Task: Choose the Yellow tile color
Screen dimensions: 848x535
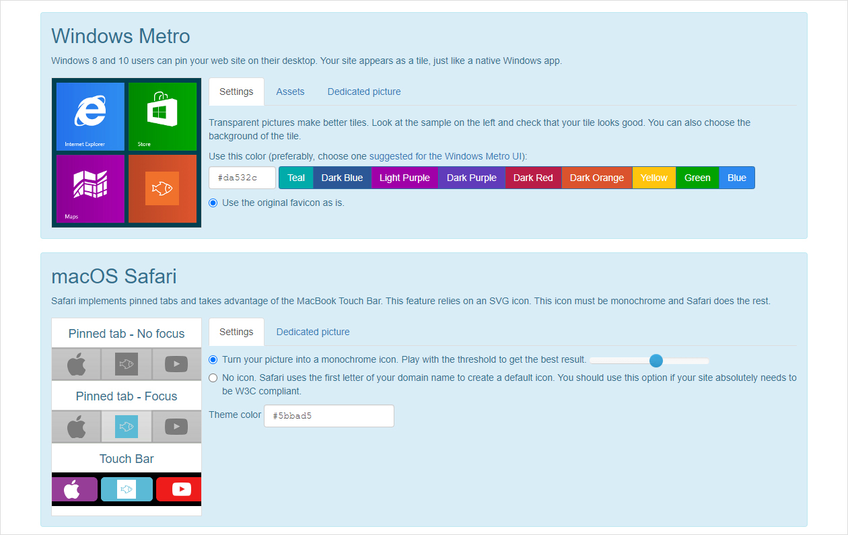Action: [654, 178]
